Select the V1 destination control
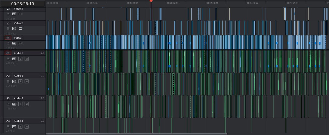Image resolution: width=329 pixels, height=135 pixels. tap(8, 38)
